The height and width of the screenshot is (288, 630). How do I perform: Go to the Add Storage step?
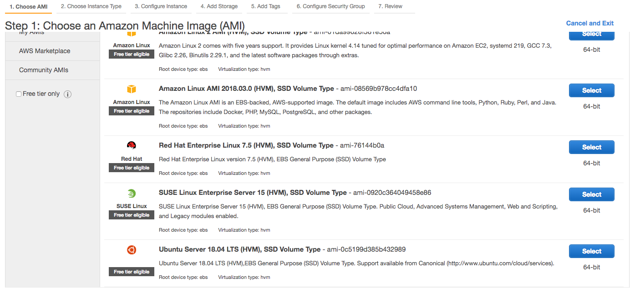219,6
